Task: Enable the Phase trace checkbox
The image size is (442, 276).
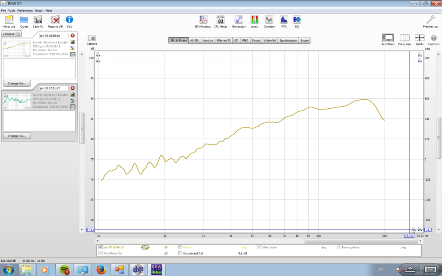Action: tap(180, 247)
